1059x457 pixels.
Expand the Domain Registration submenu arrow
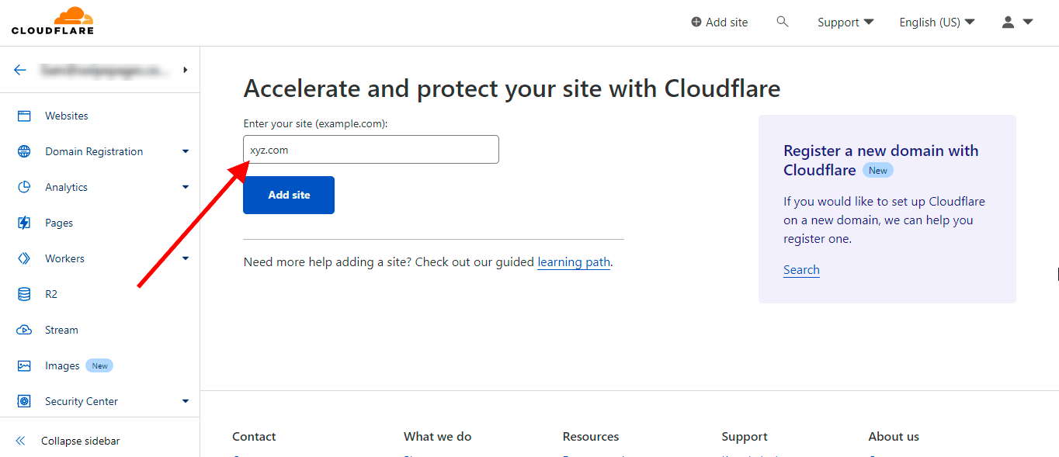click(186, 151)
